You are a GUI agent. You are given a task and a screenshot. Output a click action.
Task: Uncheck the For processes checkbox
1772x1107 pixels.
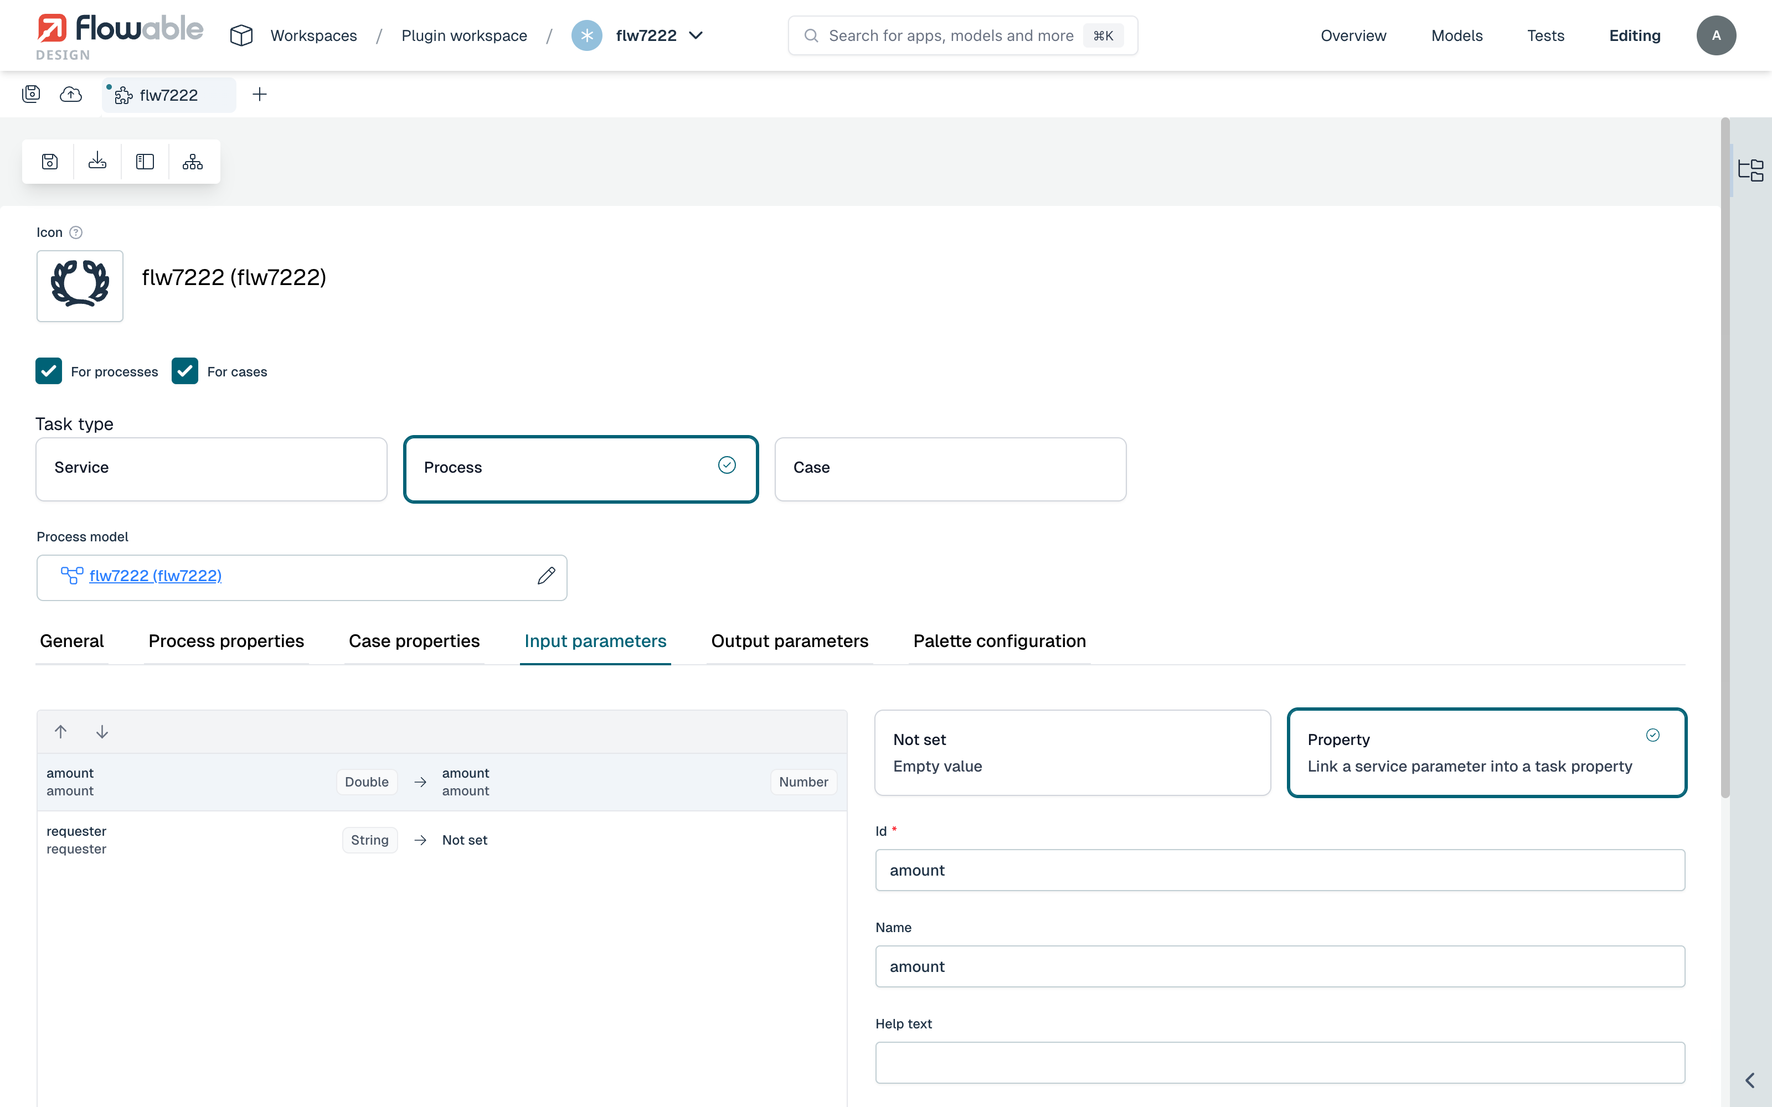(48, 371)
